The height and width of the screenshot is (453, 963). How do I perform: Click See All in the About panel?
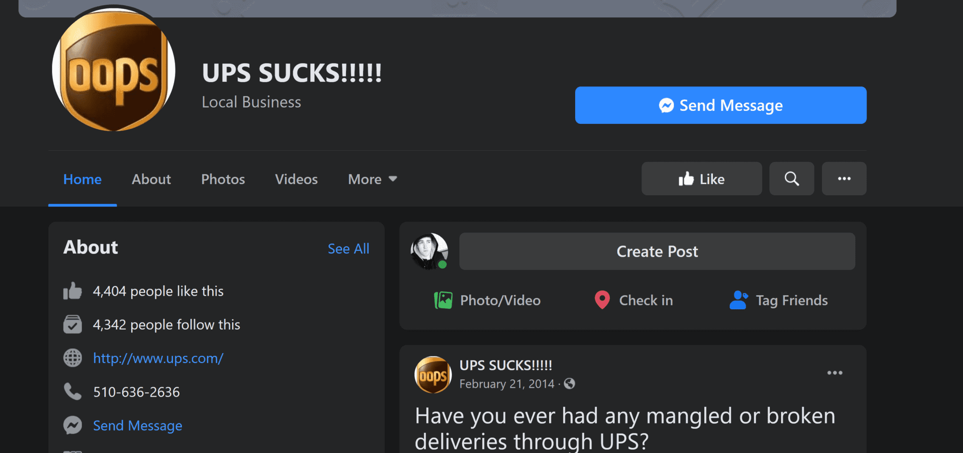click(x=348, y=248)
